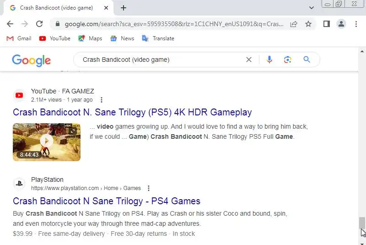The width and height of the screenshot is (366, 245).
Task: Click the scrollbar up arrow
Action: point(362,51)
